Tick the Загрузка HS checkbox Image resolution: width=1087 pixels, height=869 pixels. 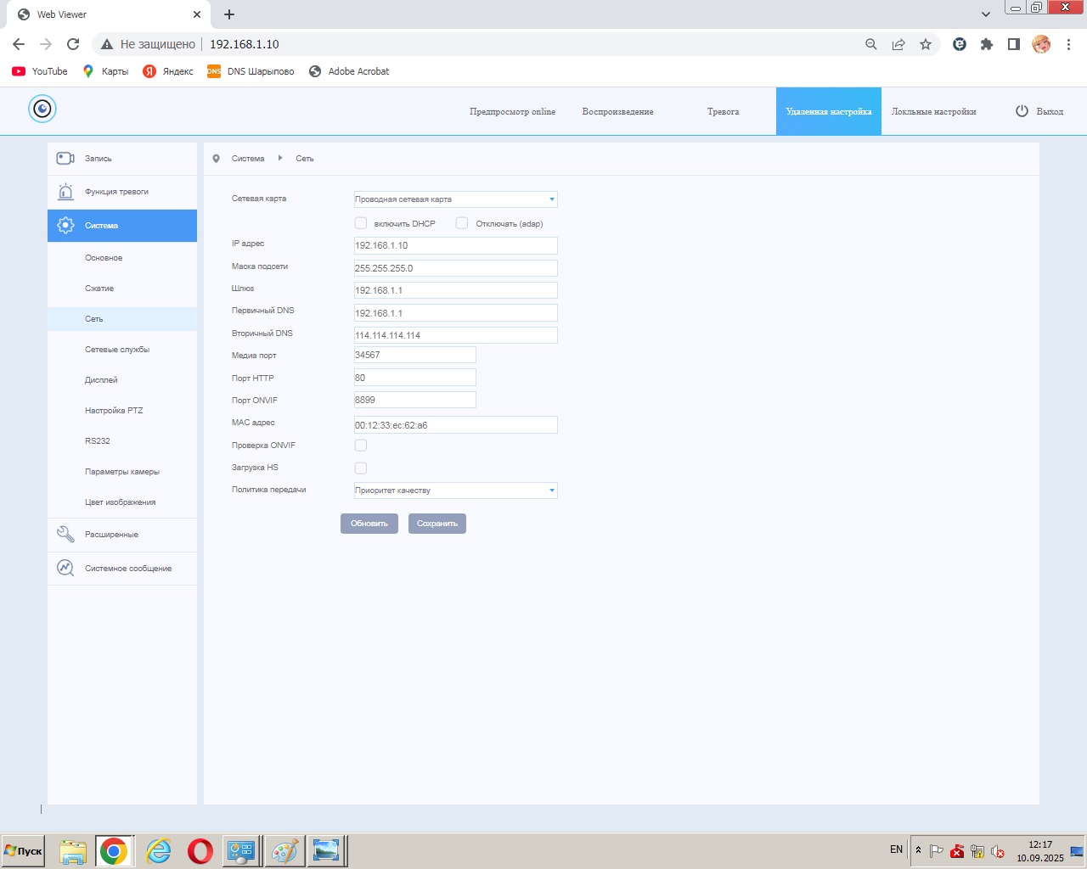[x=361, y=468]
